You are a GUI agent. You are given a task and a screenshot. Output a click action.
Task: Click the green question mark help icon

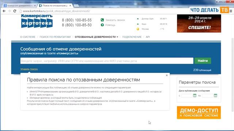click(102, 25)
